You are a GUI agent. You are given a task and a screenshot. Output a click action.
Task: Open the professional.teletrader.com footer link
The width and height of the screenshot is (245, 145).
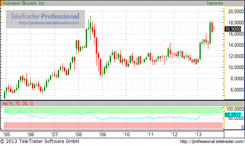point(212,141)
